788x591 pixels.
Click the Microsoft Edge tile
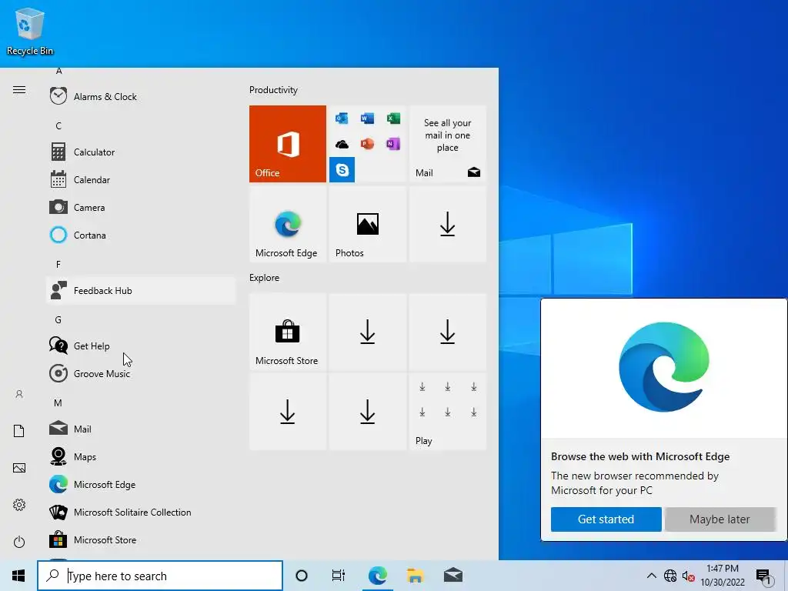[288, 224]
